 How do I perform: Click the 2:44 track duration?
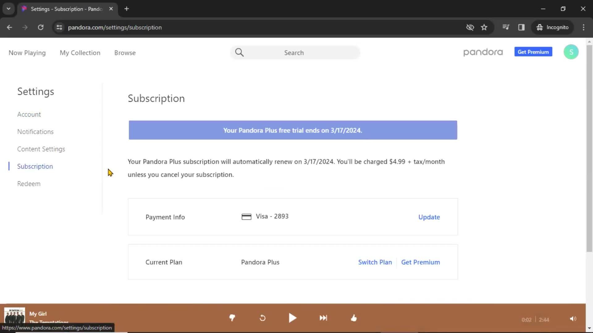[544, 320]
